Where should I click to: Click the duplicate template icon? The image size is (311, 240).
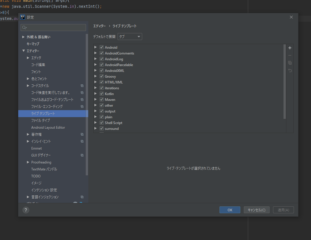pos(290,63)
